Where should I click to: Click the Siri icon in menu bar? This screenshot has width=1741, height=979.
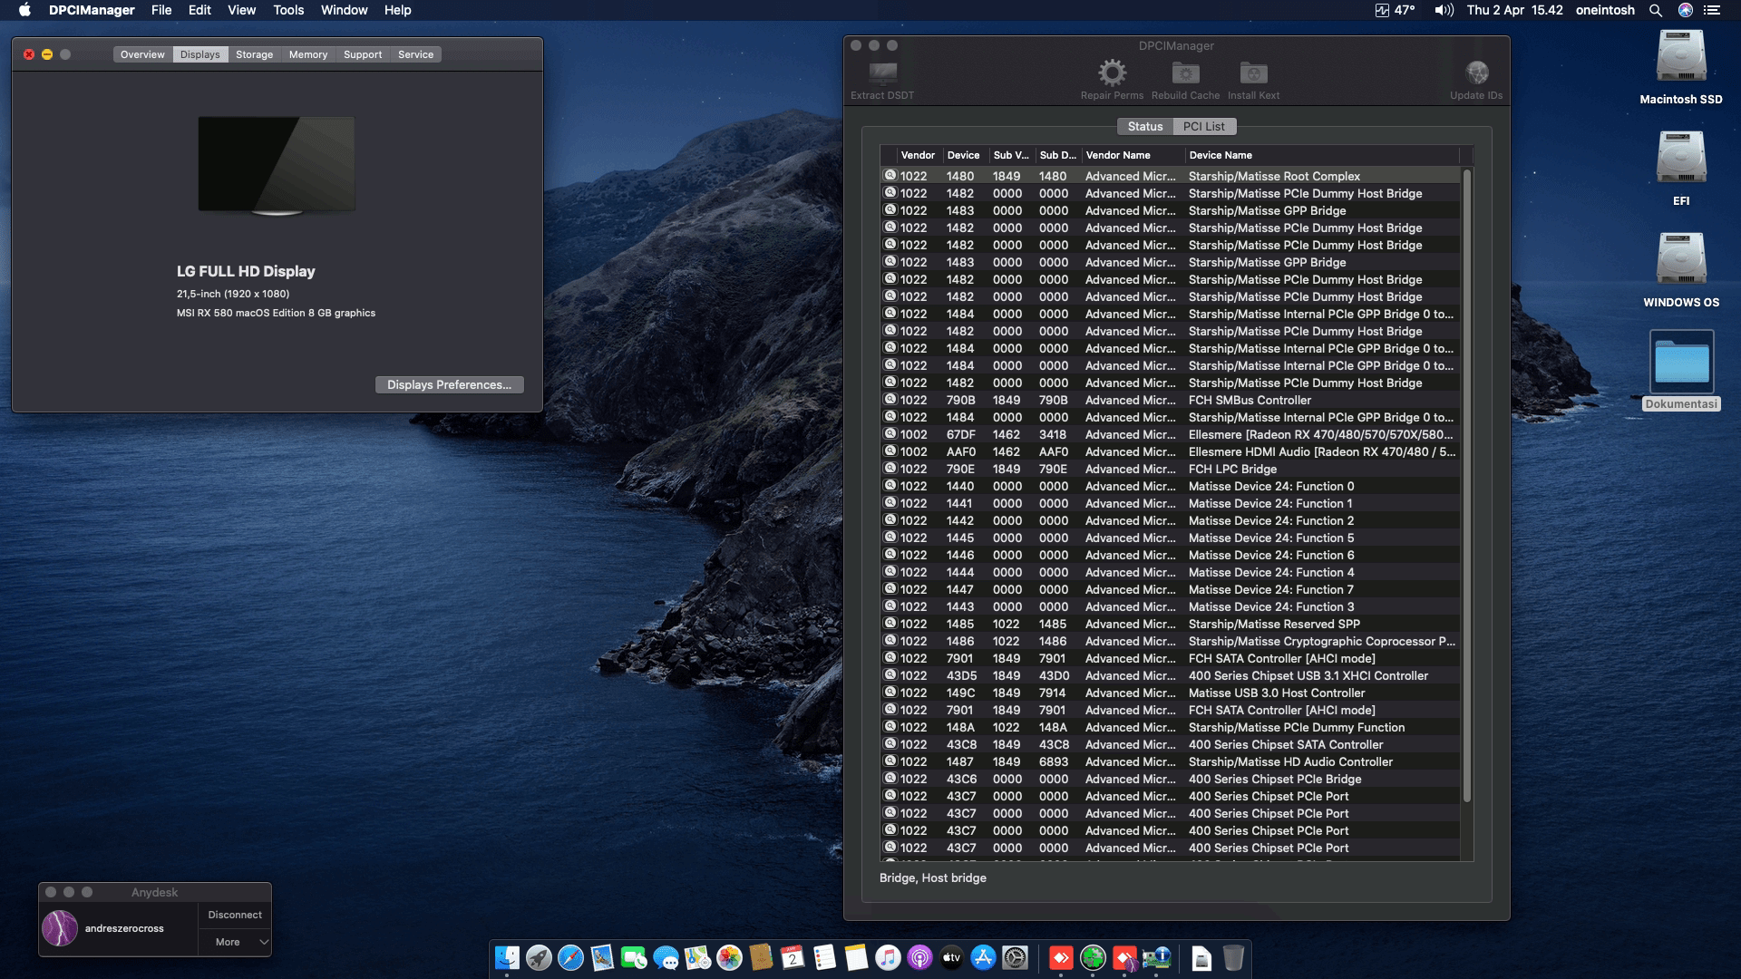(1686, 10)
